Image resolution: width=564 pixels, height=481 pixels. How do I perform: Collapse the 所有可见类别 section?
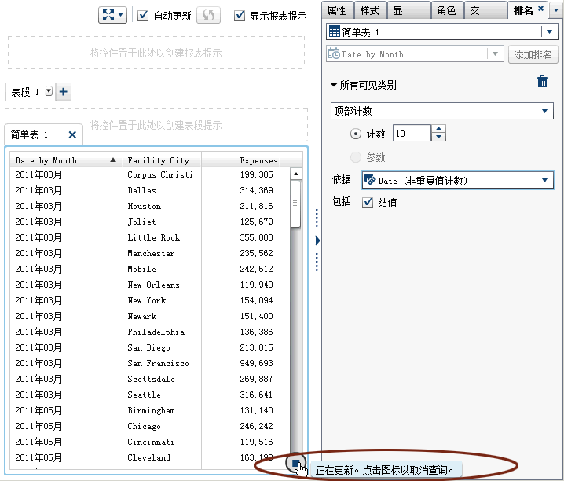point(334,85)
